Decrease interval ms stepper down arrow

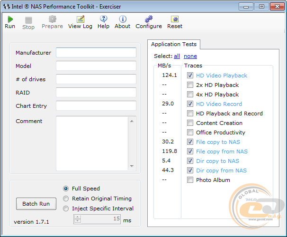(x=77, y=221)
